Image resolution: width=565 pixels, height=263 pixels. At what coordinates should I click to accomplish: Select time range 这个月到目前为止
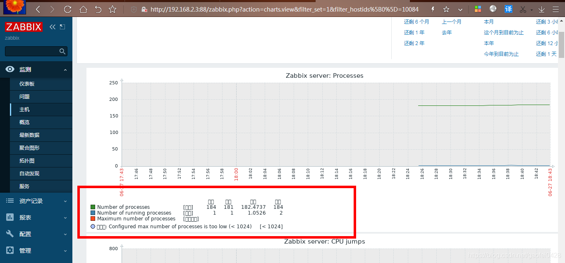tap(504, 33)
